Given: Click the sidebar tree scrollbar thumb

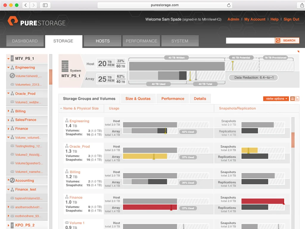Looking at the screenshot, I should pyautogui.click(x=51, y=77).
